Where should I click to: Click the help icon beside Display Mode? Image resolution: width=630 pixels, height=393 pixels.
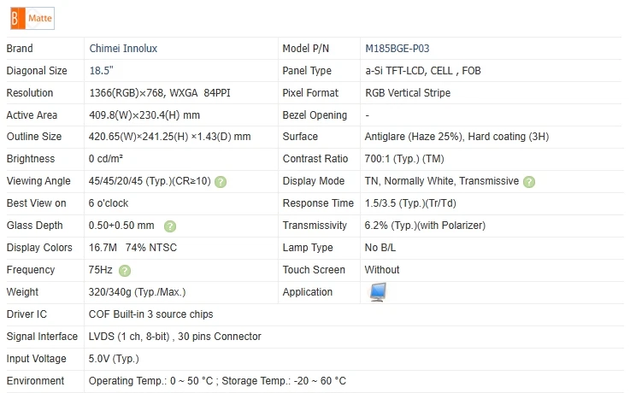(529, 182)
